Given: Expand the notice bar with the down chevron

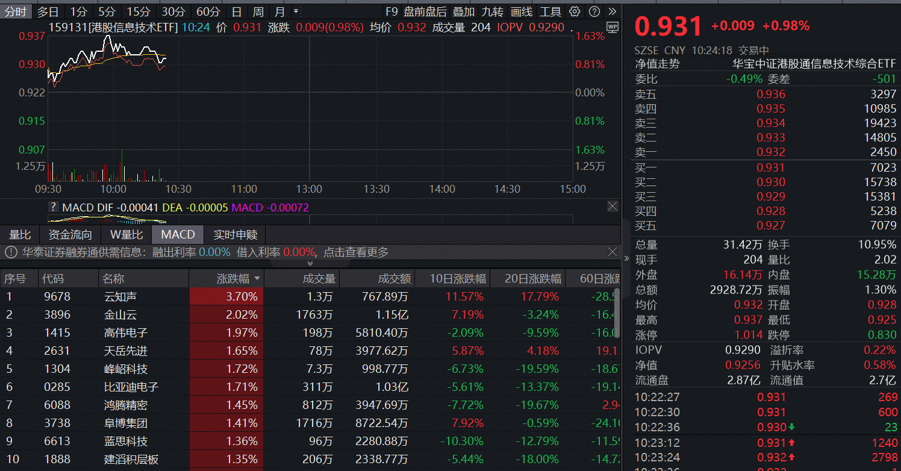Looking at the screenshot, I should point(310,263).
